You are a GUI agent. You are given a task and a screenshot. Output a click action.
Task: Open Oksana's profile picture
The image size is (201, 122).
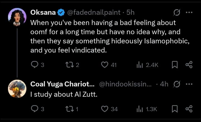pos(17,16)
